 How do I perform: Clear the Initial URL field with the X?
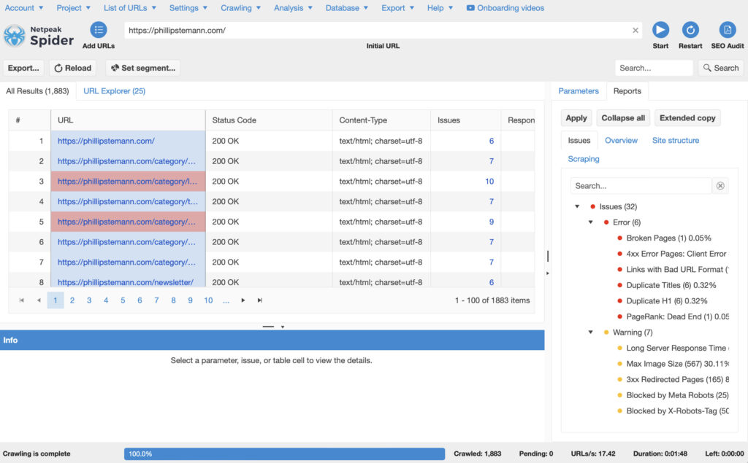pyautogui.click(x=635, y=31)
